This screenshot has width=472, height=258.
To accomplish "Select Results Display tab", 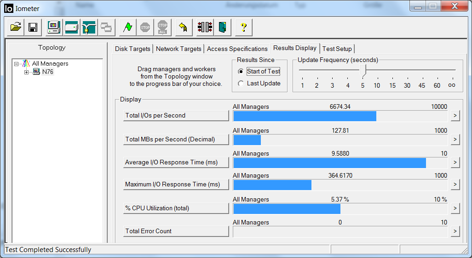I will [x=295, y=48].
